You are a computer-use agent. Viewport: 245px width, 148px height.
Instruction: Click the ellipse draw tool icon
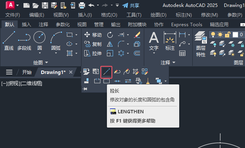pos(70,44)
